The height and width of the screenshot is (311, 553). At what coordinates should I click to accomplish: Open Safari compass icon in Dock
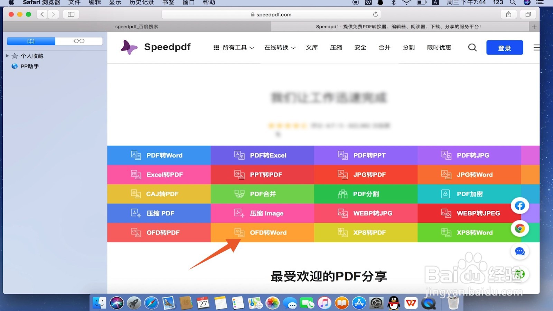pyautogui.click(x=151, y=303)
